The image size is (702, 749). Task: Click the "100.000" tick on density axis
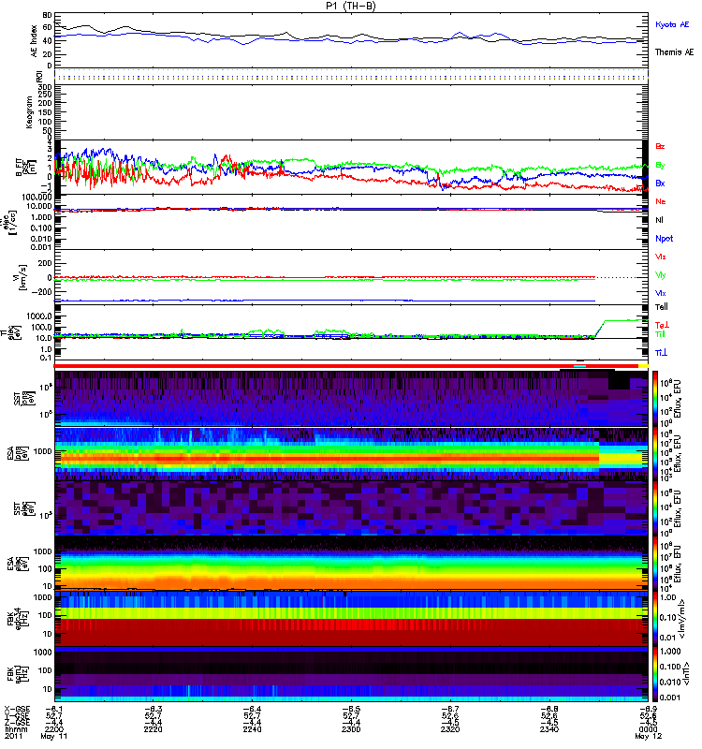(39, 197)
